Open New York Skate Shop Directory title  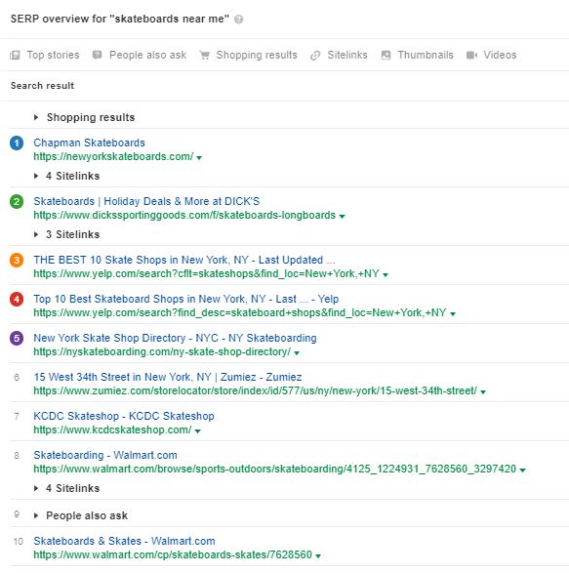[175, 338]
